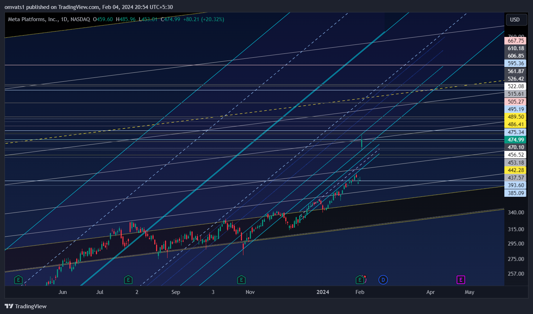Click the Nov label on time axis

pos(250,292)
